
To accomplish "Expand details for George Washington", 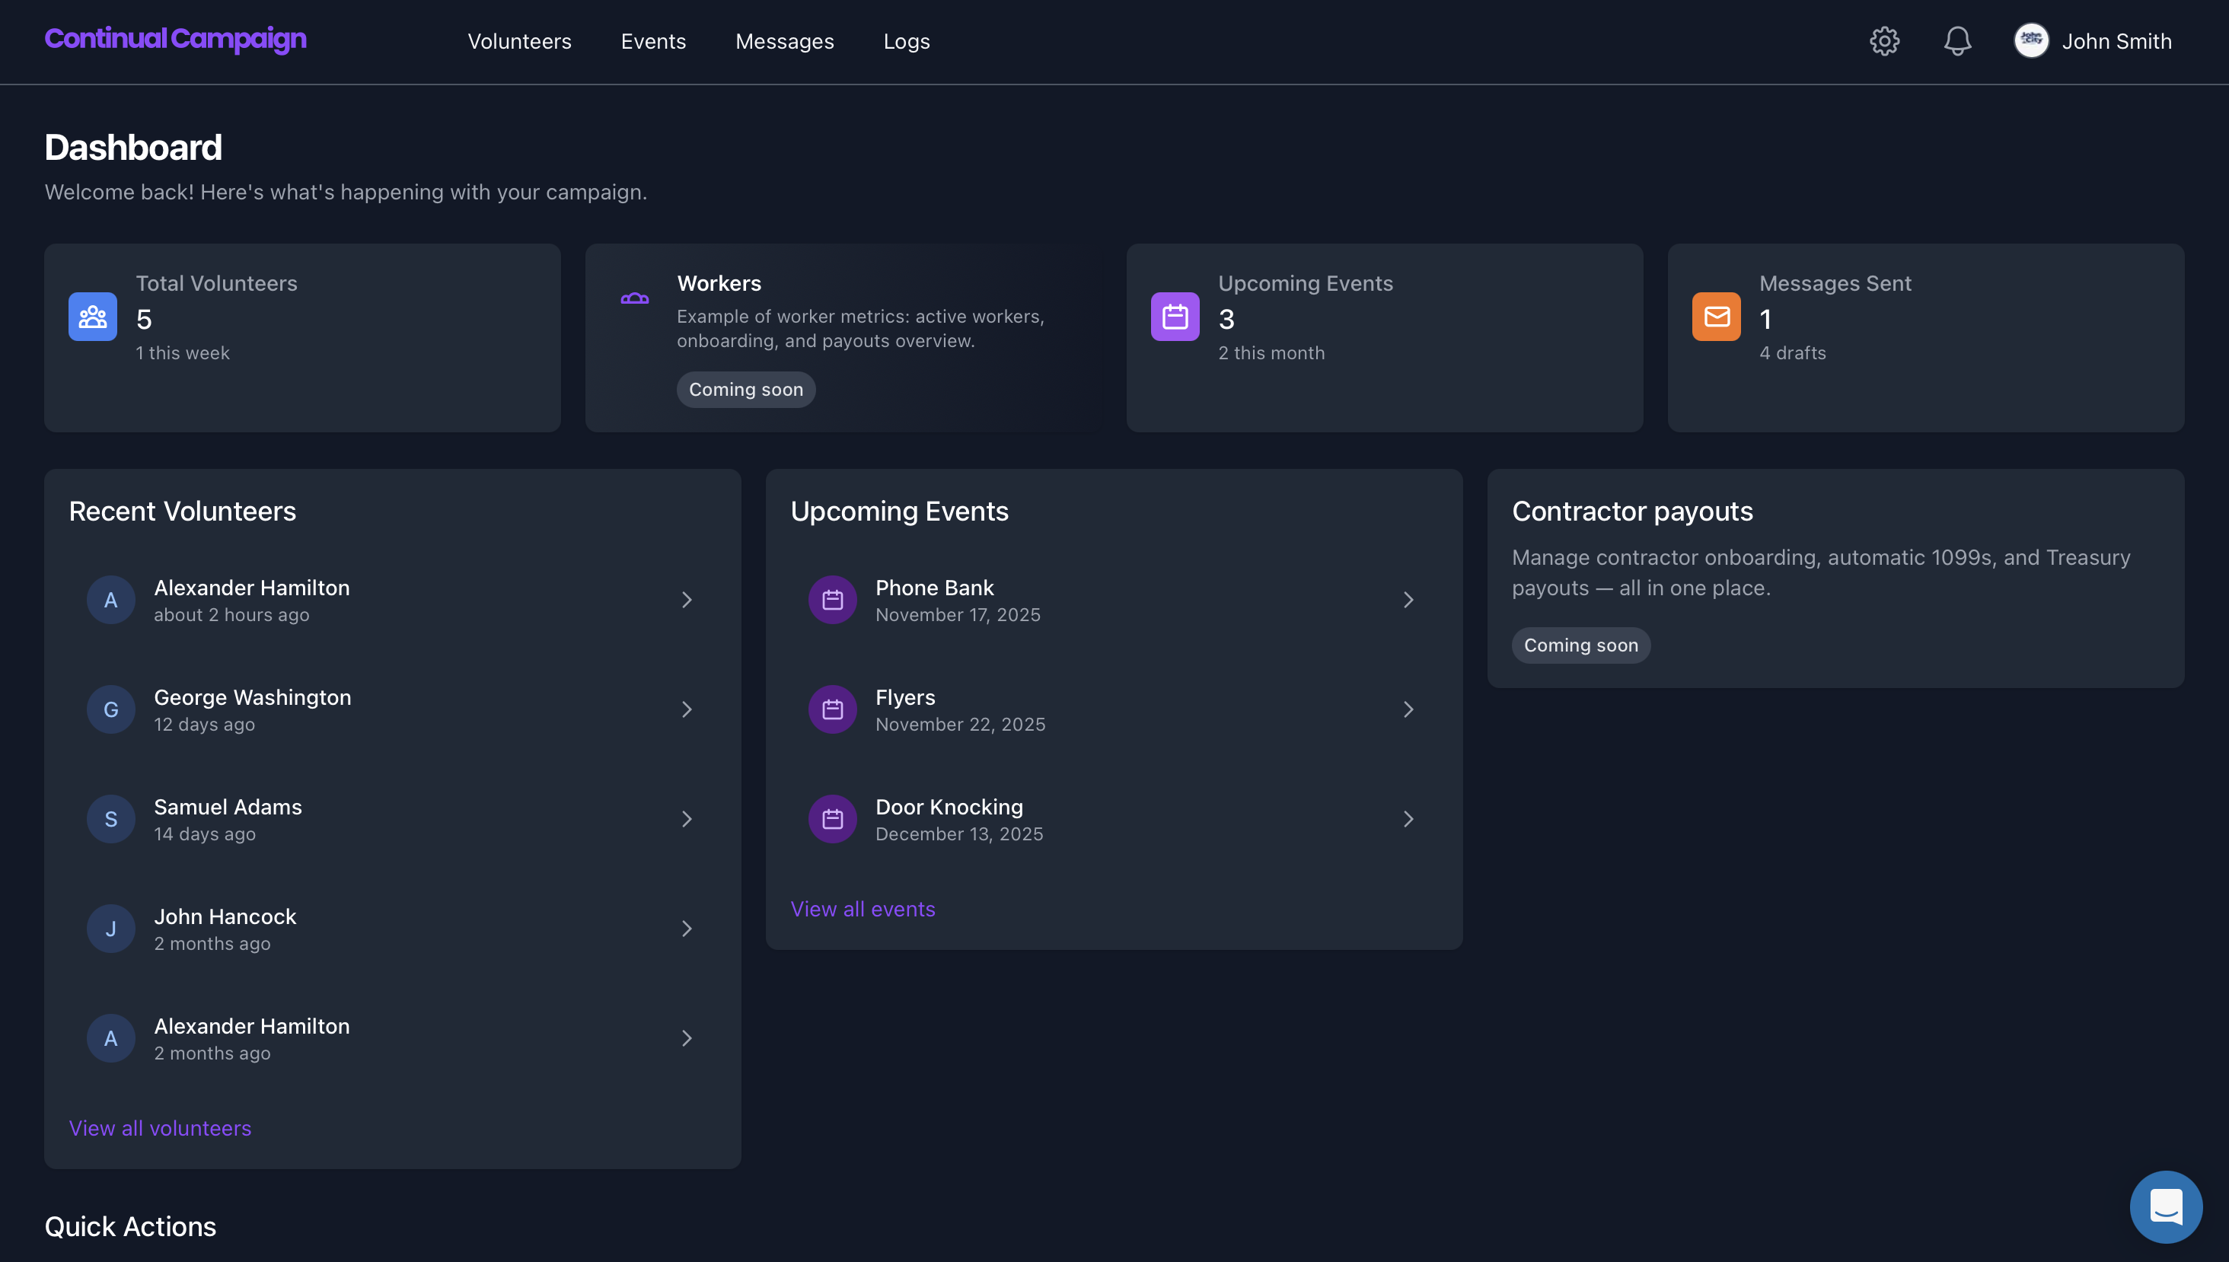I will (x=687, y=709).
